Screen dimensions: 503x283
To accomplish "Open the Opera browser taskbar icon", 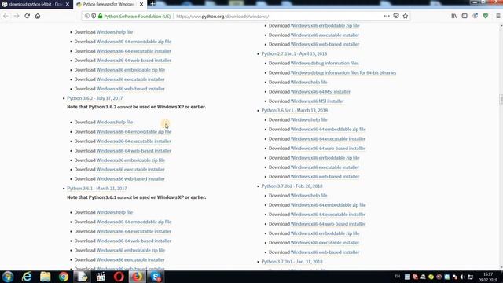I will [x=119, y=277].
